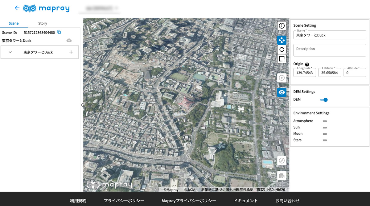Switch to the Story tab
Screen dimensions: 370x206
(x=43, y=23)
